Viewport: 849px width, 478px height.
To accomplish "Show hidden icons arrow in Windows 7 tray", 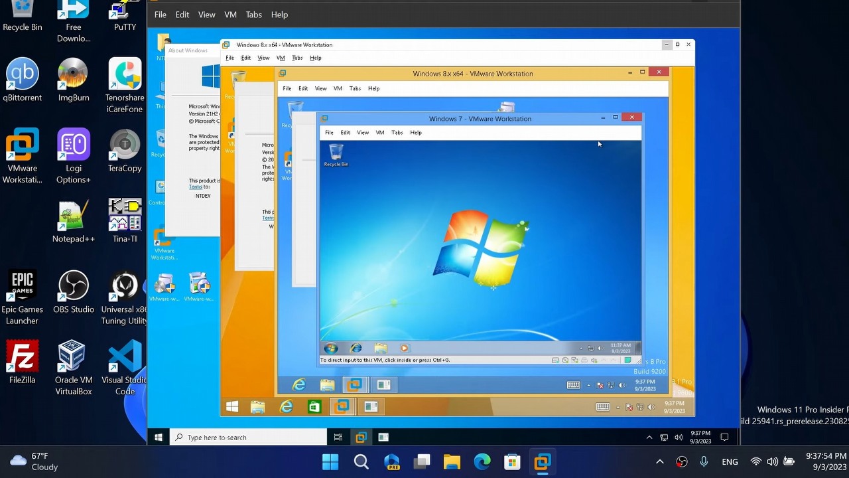I will pyautogui.click(x=581, y=349).
